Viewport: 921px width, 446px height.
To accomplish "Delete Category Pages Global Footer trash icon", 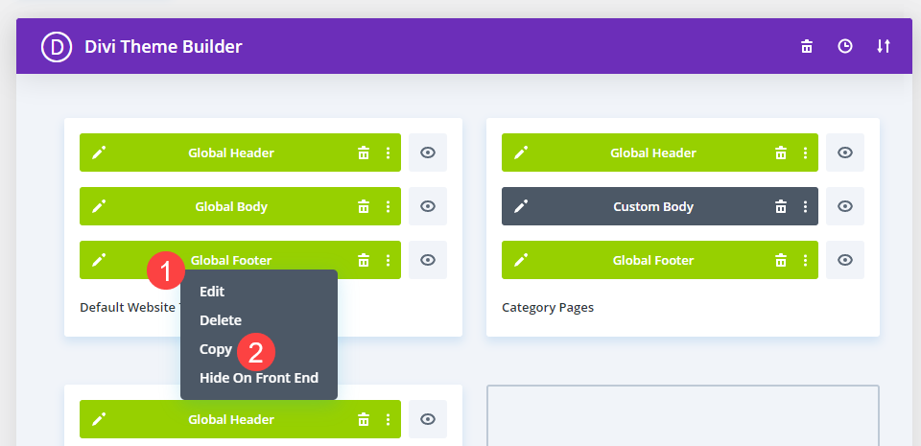I will pyautogui.click(x=781, y=260).
